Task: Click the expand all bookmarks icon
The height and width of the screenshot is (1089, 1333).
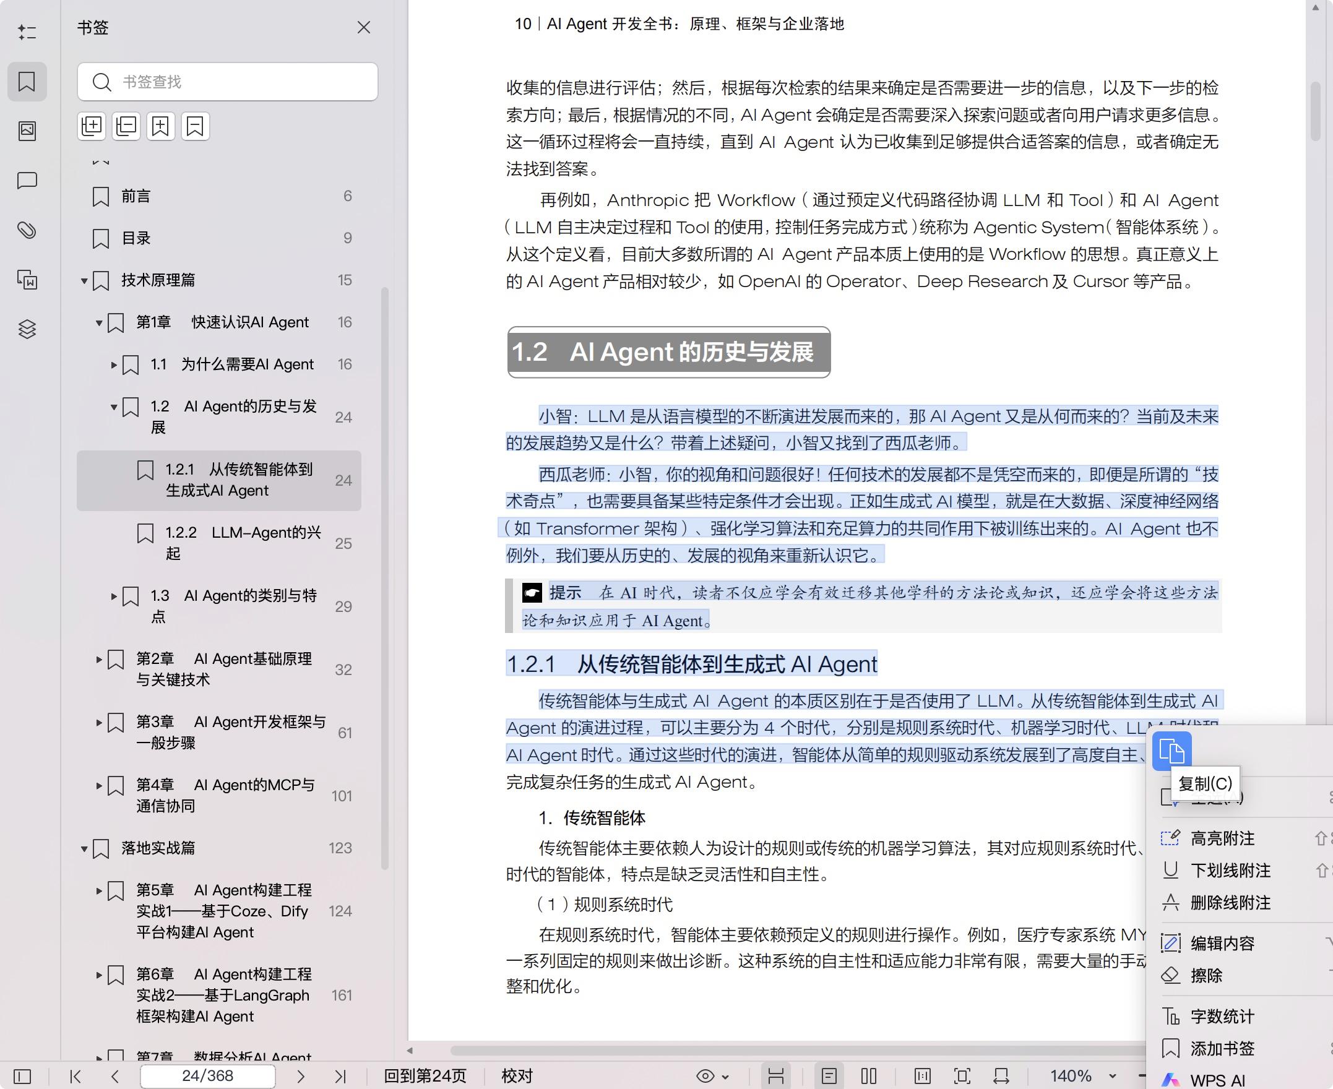Action: 92,126
